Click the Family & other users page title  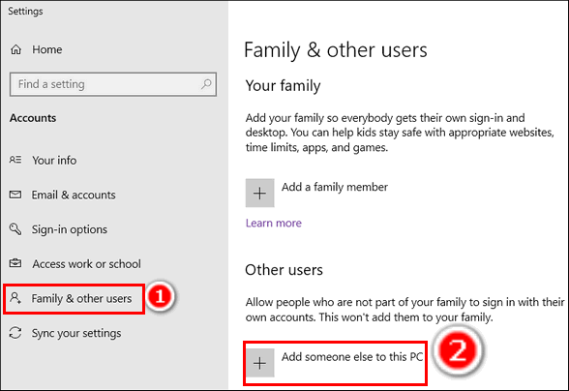click(336, 50)
